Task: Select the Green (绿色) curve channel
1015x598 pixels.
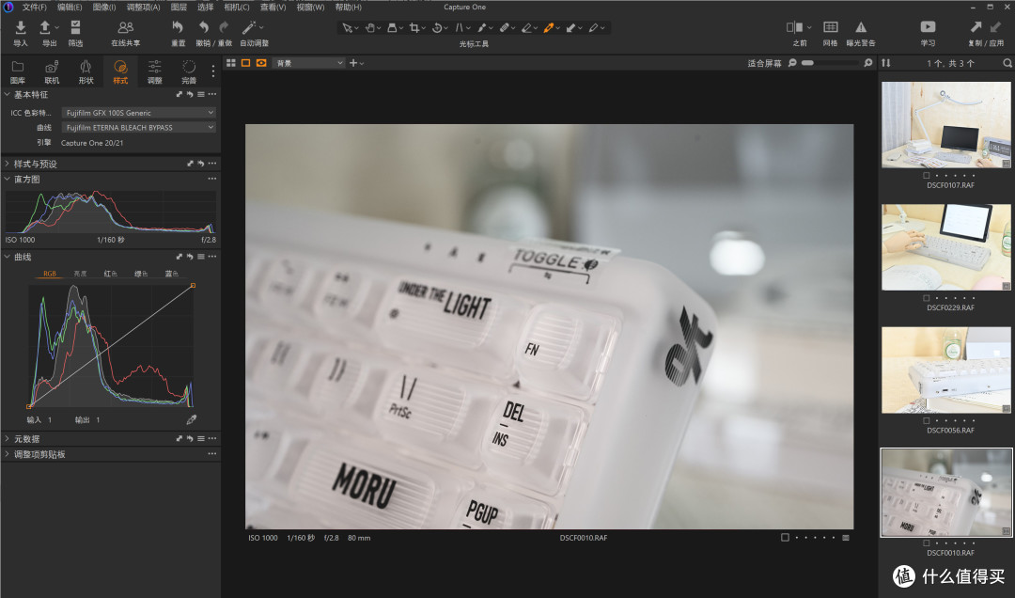Action: (x=141, y=274)
